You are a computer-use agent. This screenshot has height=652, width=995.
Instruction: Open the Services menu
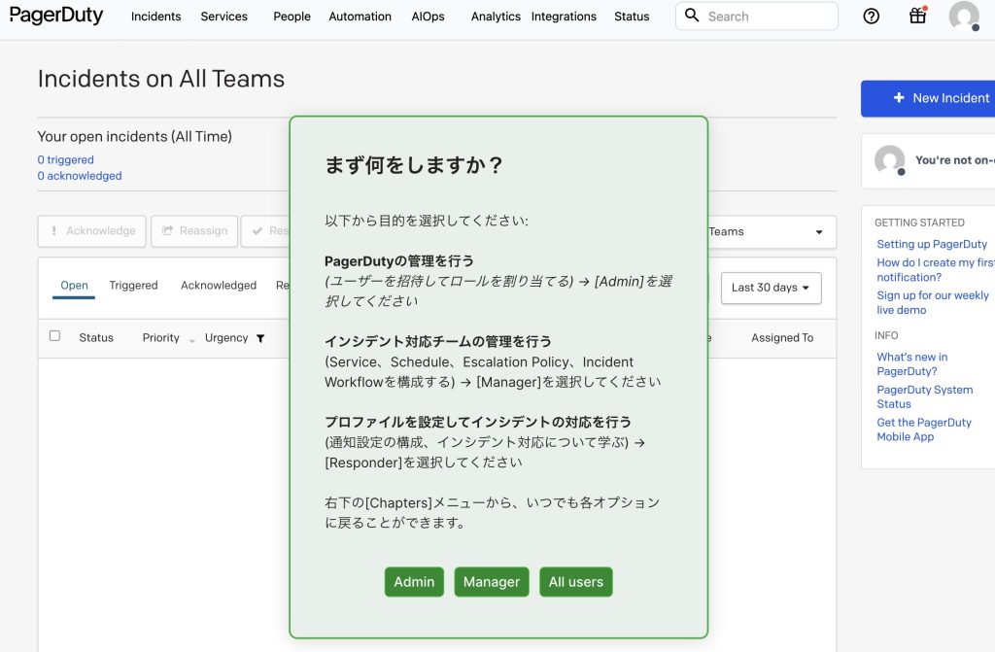point(224,17)
